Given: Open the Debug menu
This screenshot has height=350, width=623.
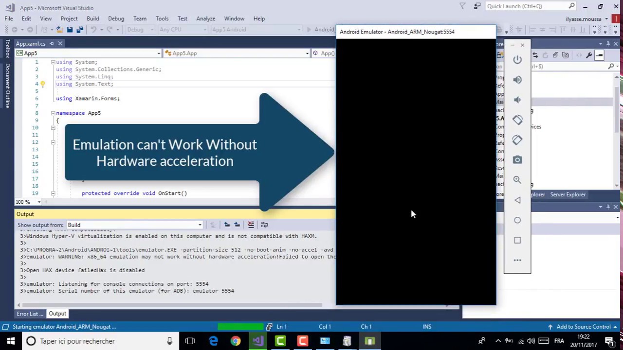Looking at the screenshot, I should point(116,18).
